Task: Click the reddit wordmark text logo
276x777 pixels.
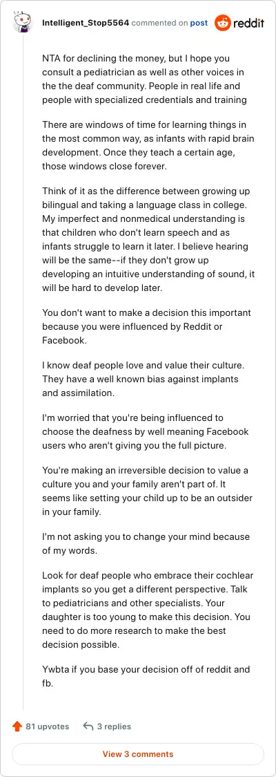Action: click(248, 24)
